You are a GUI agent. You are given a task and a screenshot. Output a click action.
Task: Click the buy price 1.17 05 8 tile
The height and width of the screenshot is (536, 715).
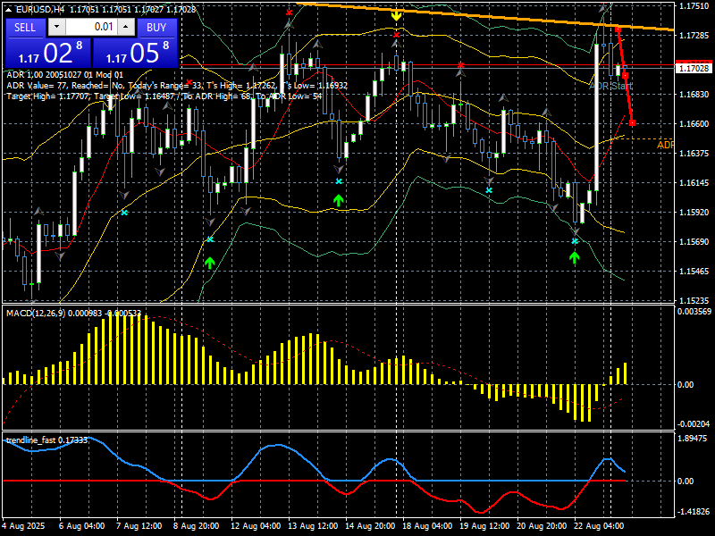point(135,53)
